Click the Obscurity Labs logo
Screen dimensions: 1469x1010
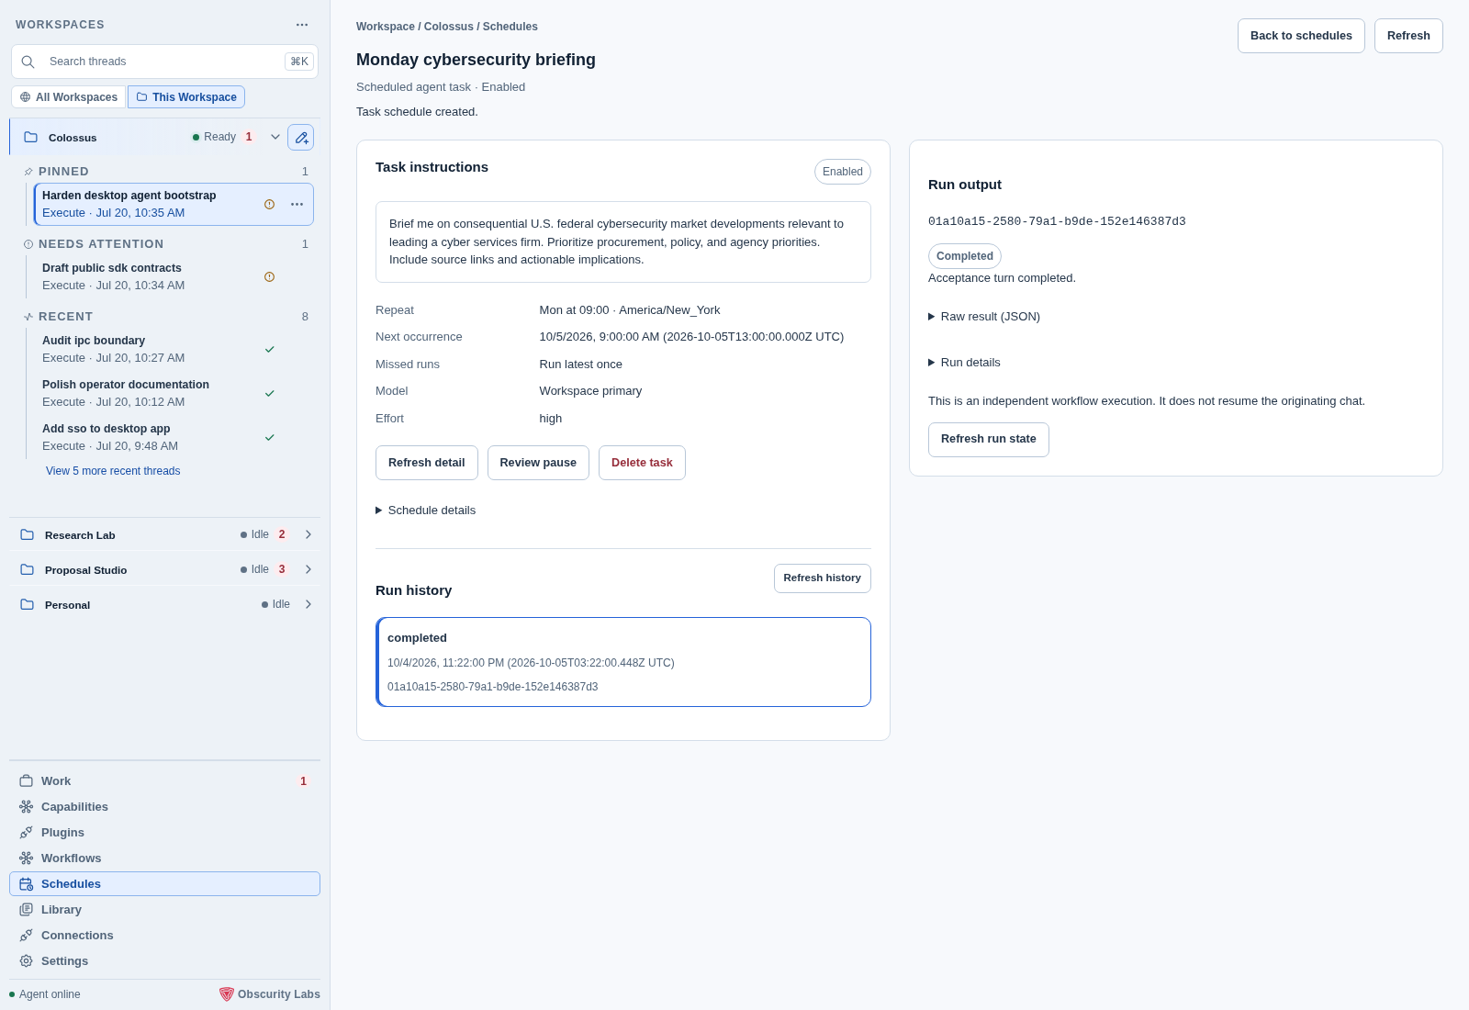tap(226, 993)
